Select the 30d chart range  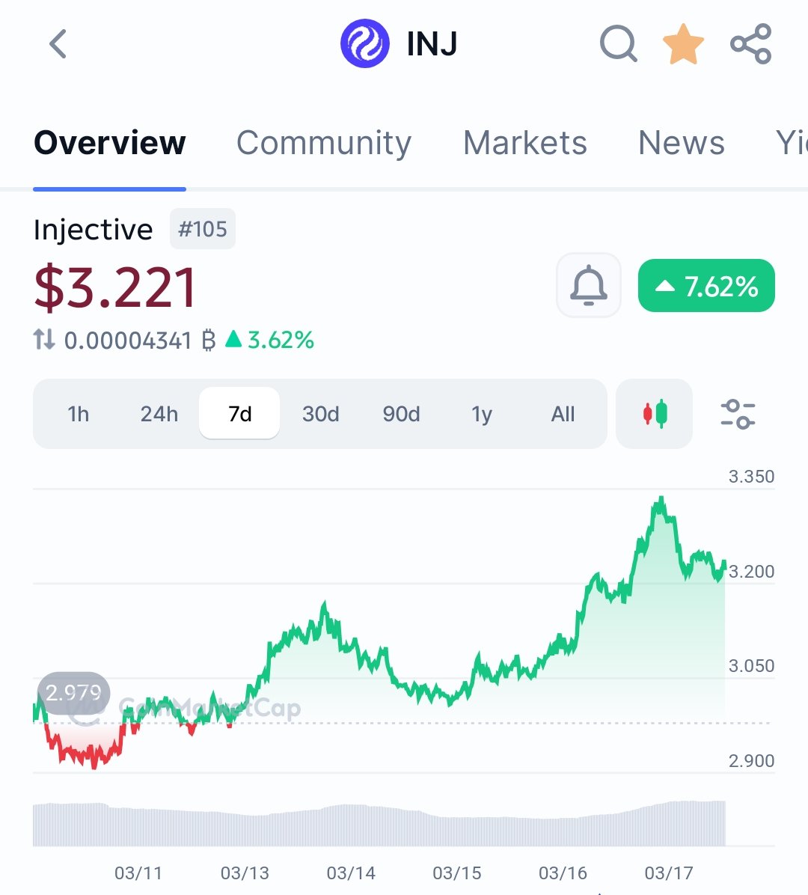(x=321, y=414)
